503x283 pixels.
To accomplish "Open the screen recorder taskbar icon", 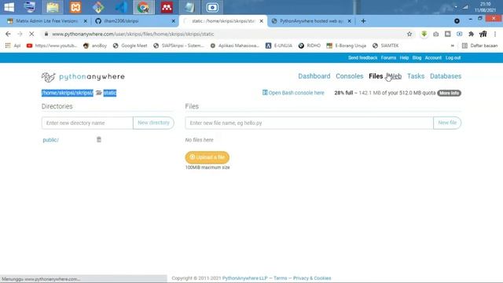I will pyautogui.click(x=212, y=7).
